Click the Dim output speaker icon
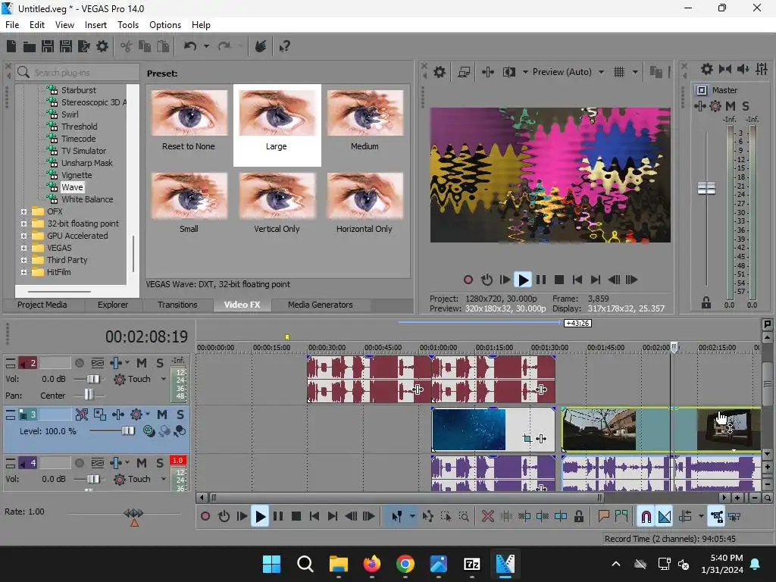 pos(743,69)
